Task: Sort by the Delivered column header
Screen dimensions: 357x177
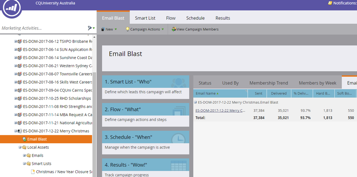Action: (279, 93)
